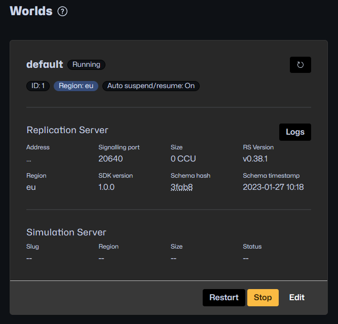
Task: Select the ID: 1 tag
Action: tap(38, 86)
